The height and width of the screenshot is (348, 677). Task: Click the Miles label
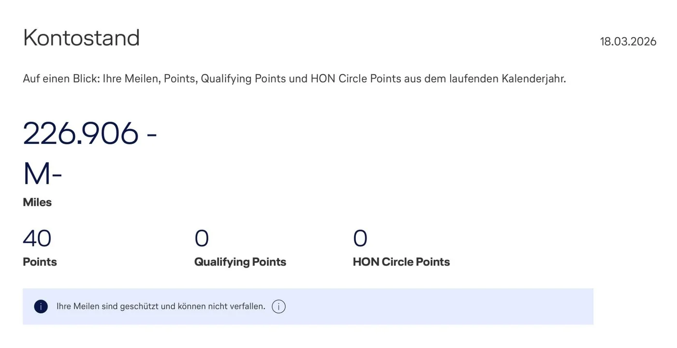coord(37,202)
